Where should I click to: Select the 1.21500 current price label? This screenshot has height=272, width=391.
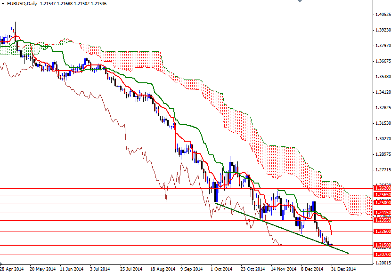click(382, 244)
